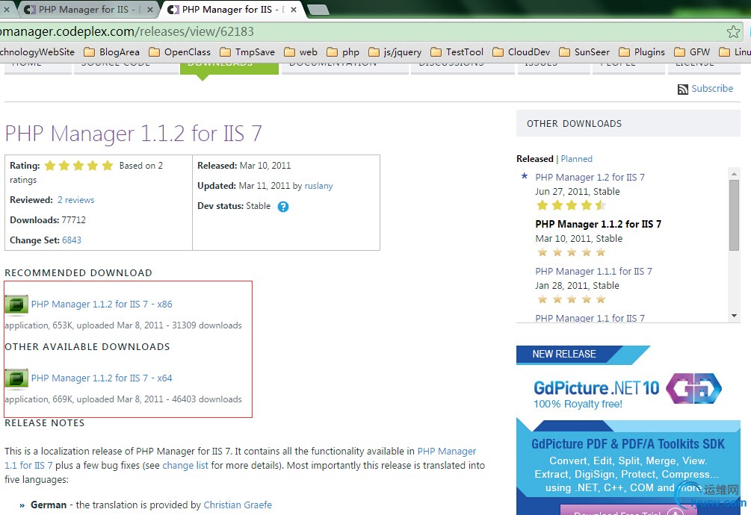
Task: Click the bookmark star in address bar
Action: tap(733, 31)
